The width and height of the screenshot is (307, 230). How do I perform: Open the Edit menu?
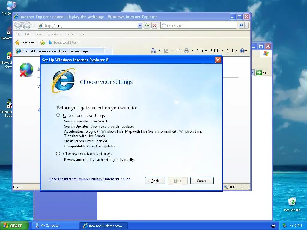(28, 34)
